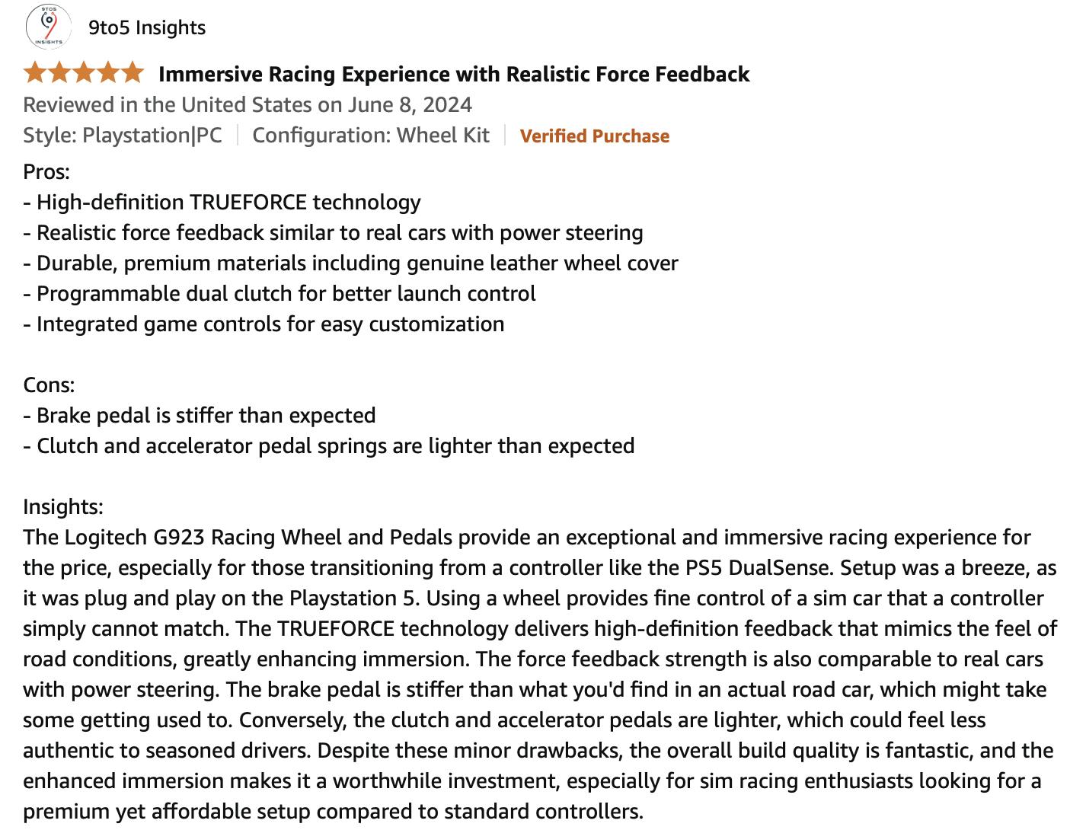Click the Integrated game controls line
Viewport: 1086px width, 830px height.
click(264, 324)
